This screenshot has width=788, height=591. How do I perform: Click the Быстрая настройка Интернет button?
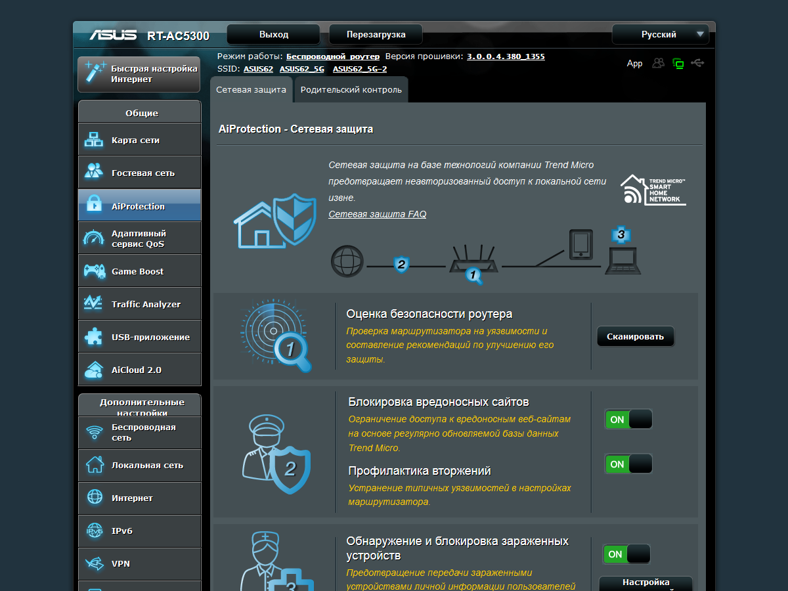pyautogui.click(x=139, y=74)
